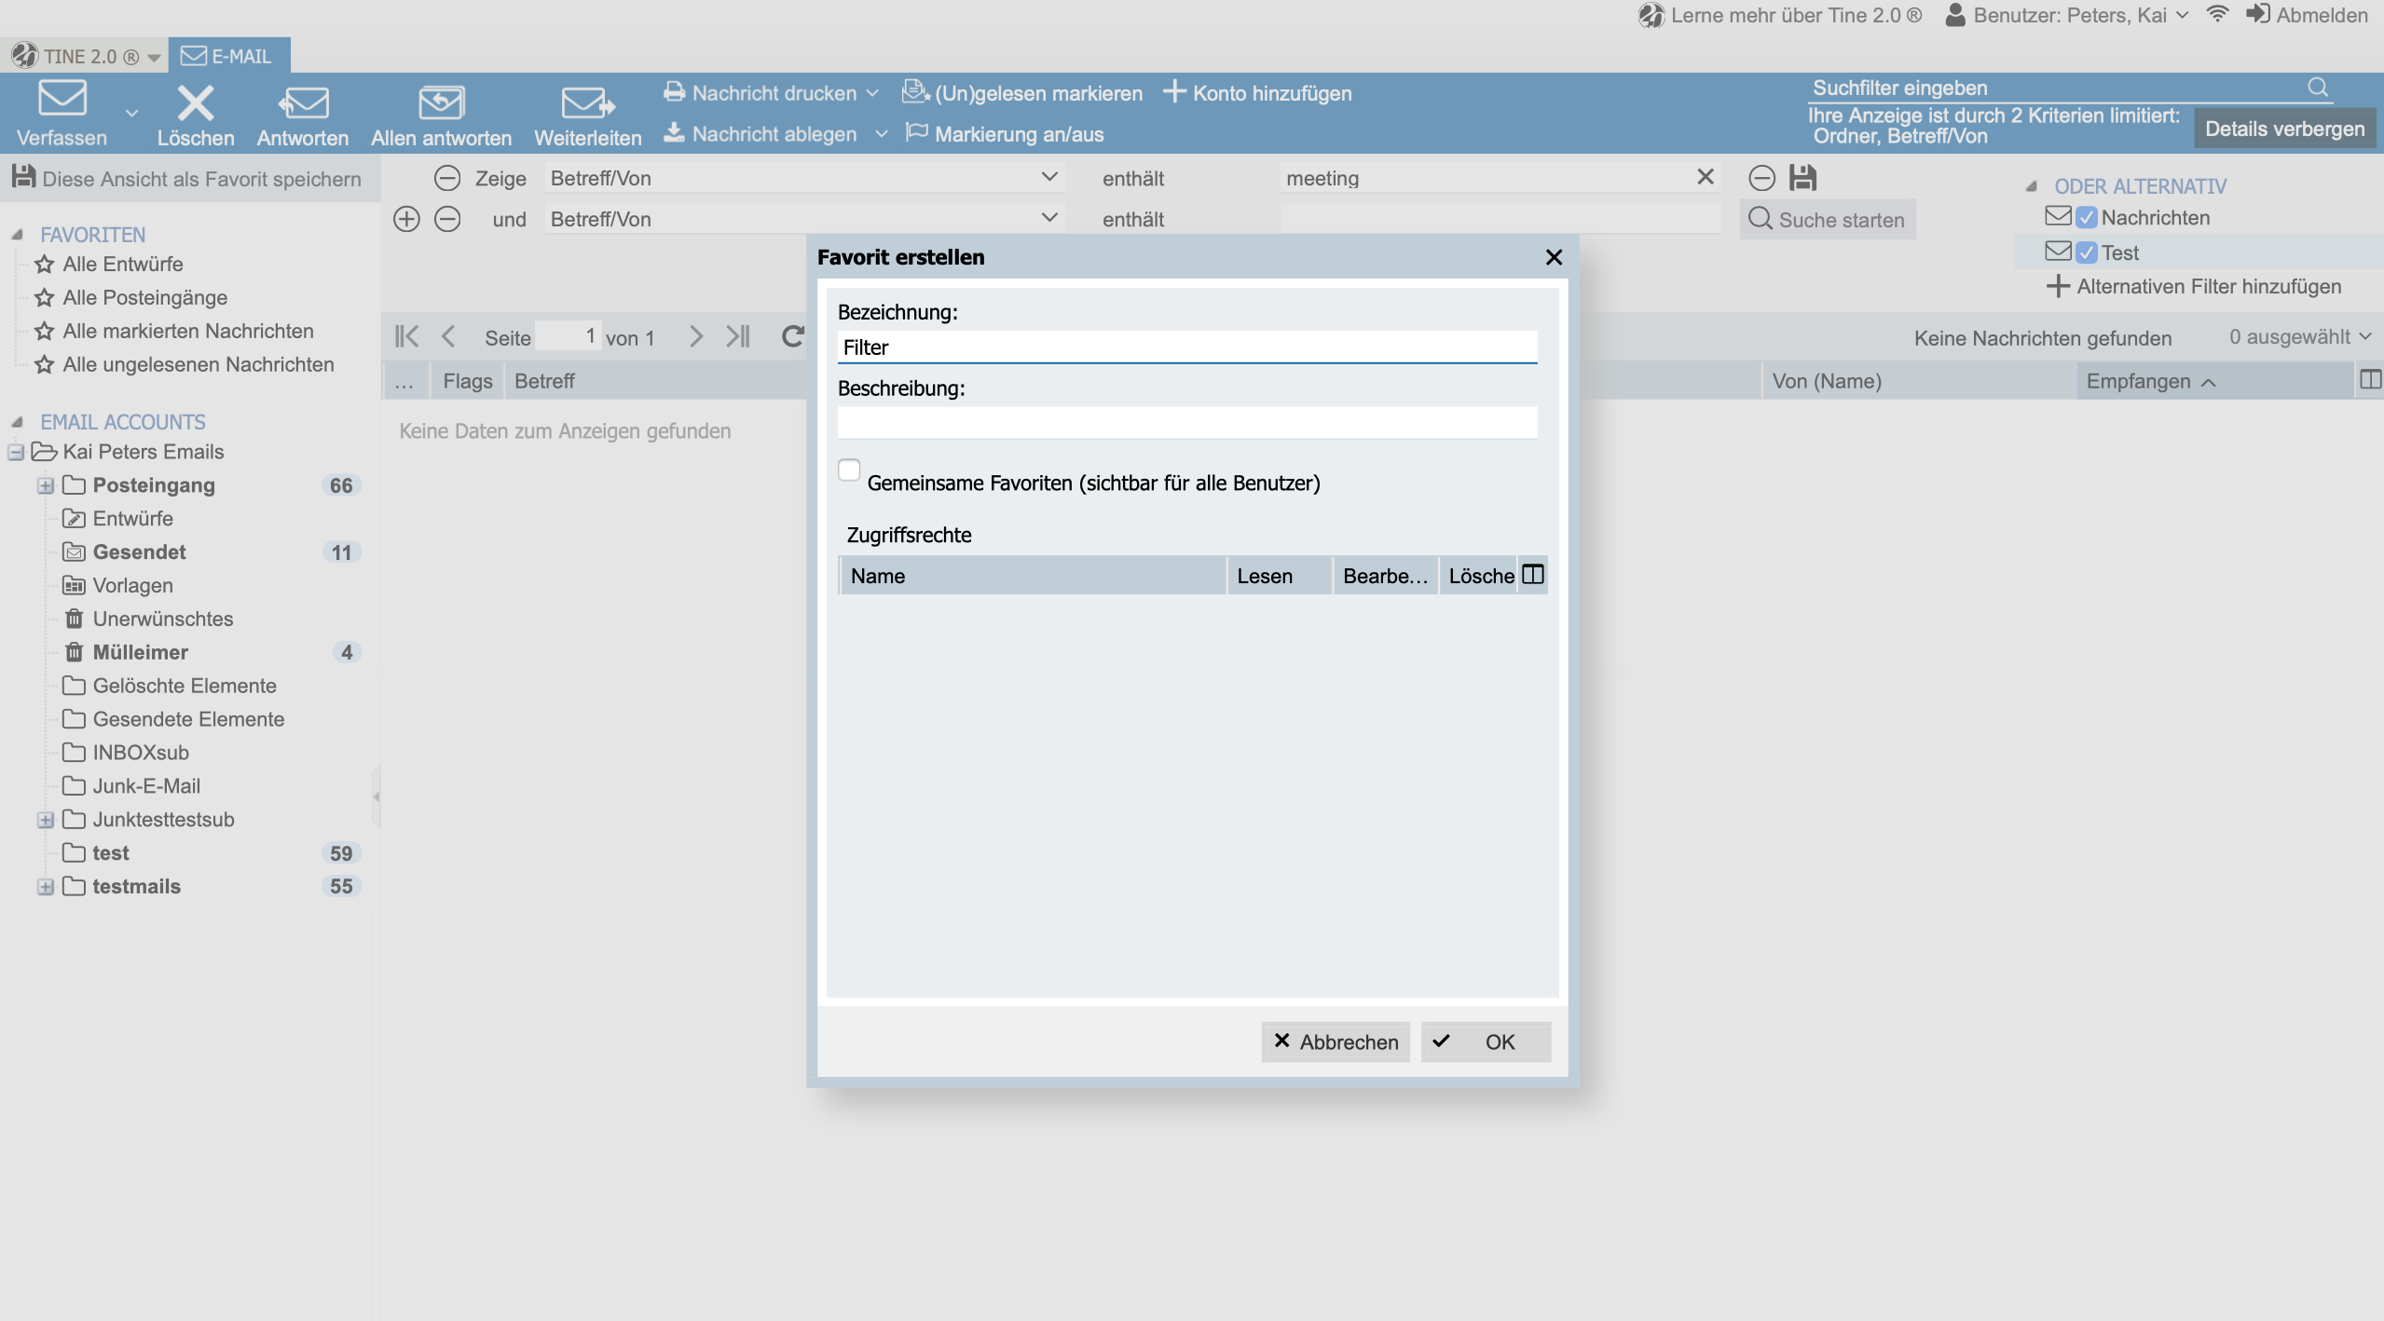This screenshot has width=2384, height=1321.
Task: Click the connection status wifi icon
Action: click(2218, 14)
